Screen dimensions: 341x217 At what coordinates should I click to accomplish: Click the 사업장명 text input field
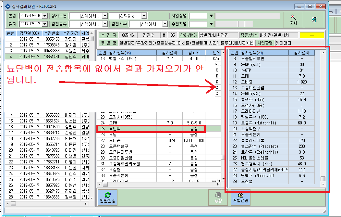click(198, 16)
